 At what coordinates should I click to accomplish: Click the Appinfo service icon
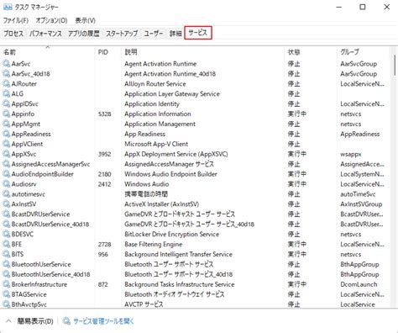click(x=7, y=114)
